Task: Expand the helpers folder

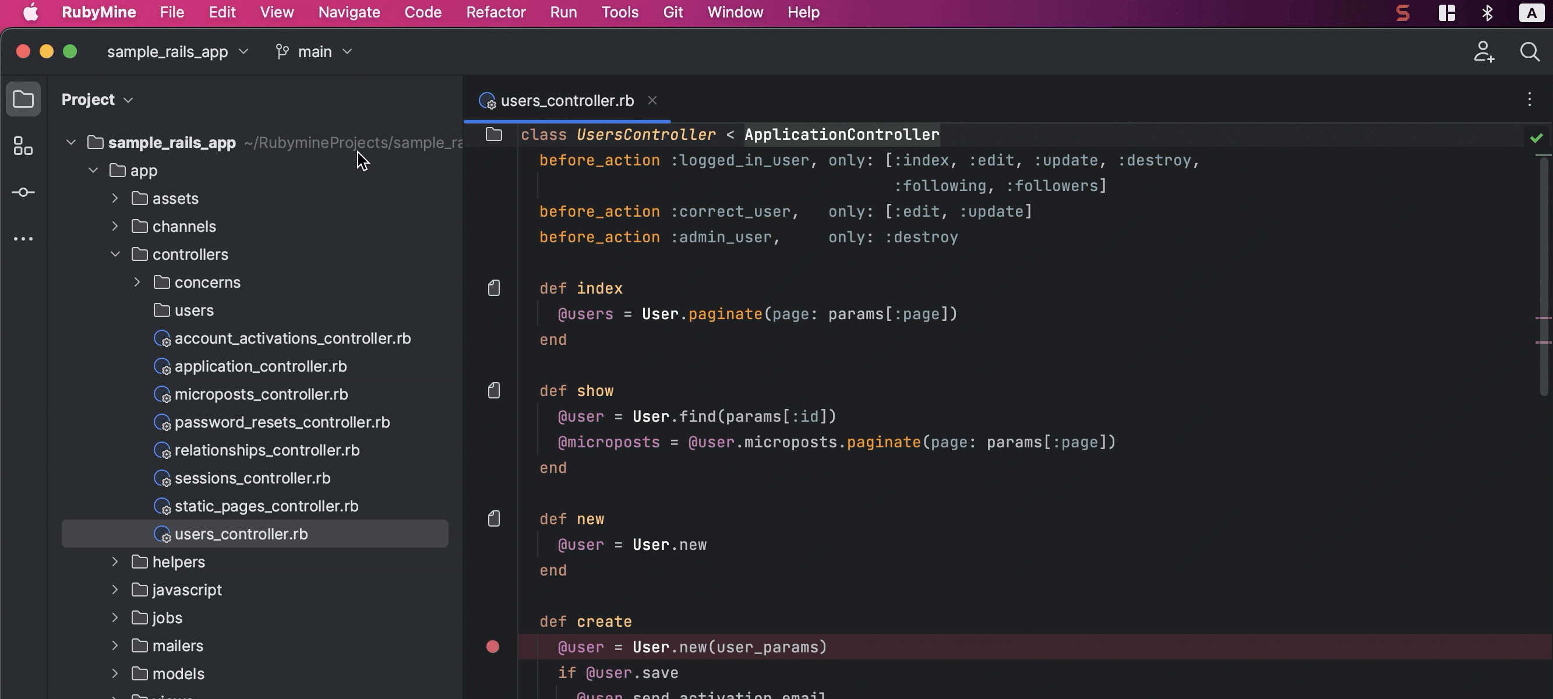Action: (115, 562)
